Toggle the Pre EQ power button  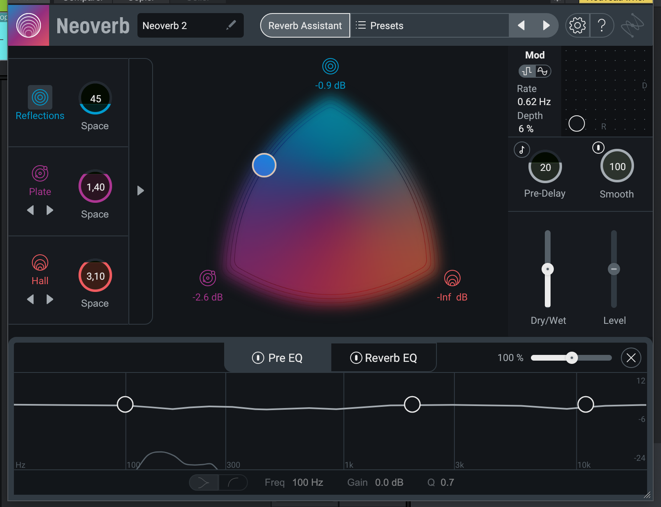click(258, 358)
